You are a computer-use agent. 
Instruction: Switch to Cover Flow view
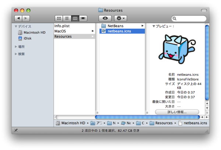click(83, 18)
